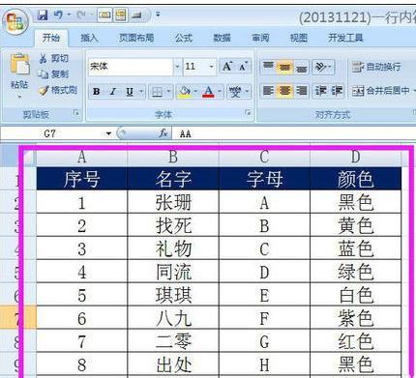This screenshot has height=378, width=416.
Task: Select the format painter brush
Action: [44, 91]
